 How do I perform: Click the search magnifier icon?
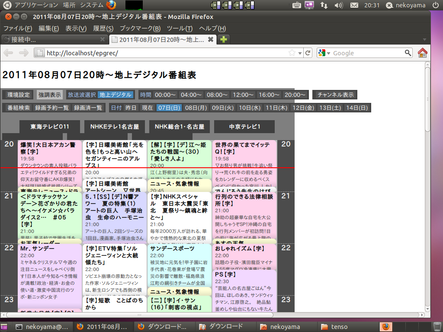click(408, 53)
